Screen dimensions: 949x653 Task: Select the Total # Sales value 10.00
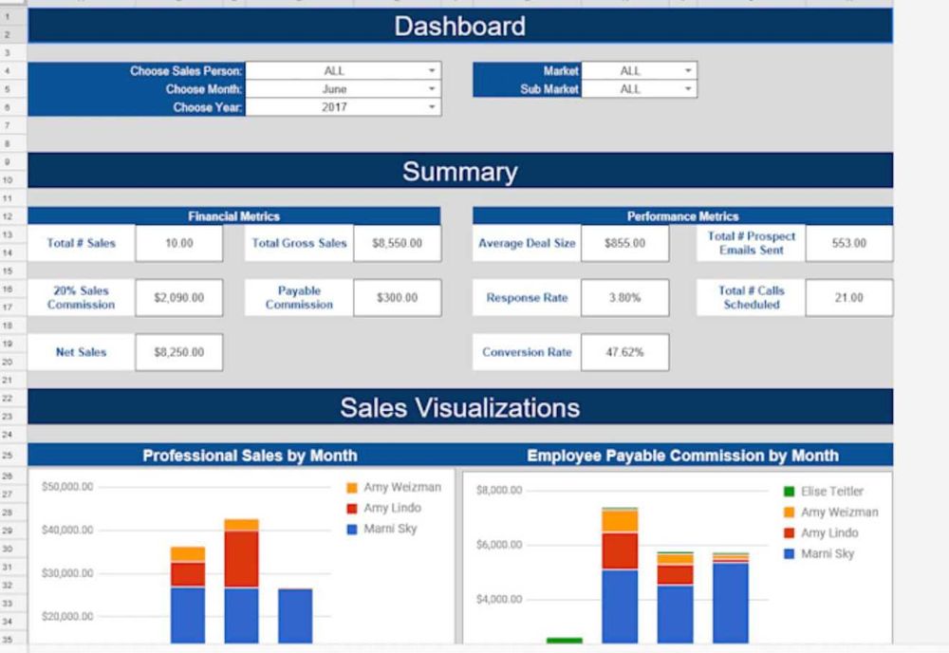179,243
